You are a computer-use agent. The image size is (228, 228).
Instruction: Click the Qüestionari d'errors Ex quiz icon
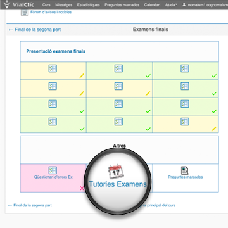[x=53, y=170]
